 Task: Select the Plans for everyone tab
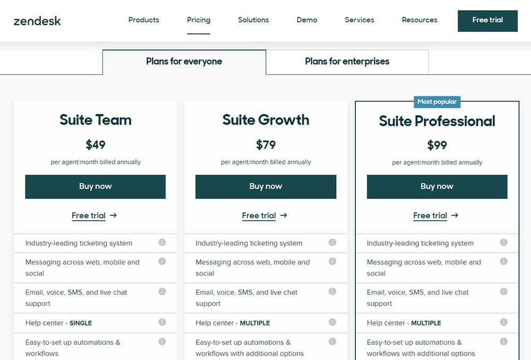[x=184, y=62]
